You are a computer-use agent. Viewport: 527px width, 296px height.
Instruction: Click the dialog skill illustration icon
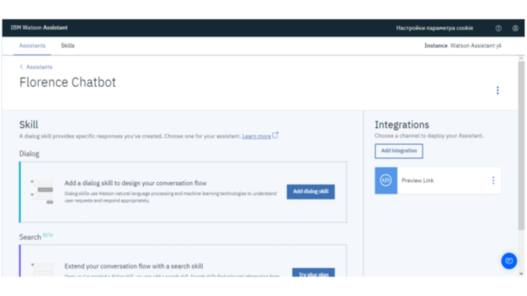point(43,191)
